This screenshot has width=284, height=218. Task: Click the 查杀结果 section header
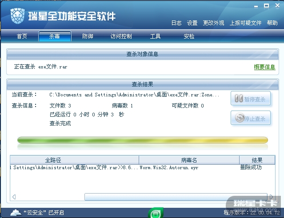pos(143,84)
